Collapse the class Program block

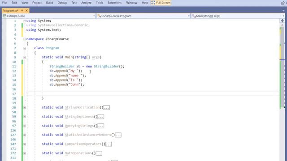coord(25,48)
